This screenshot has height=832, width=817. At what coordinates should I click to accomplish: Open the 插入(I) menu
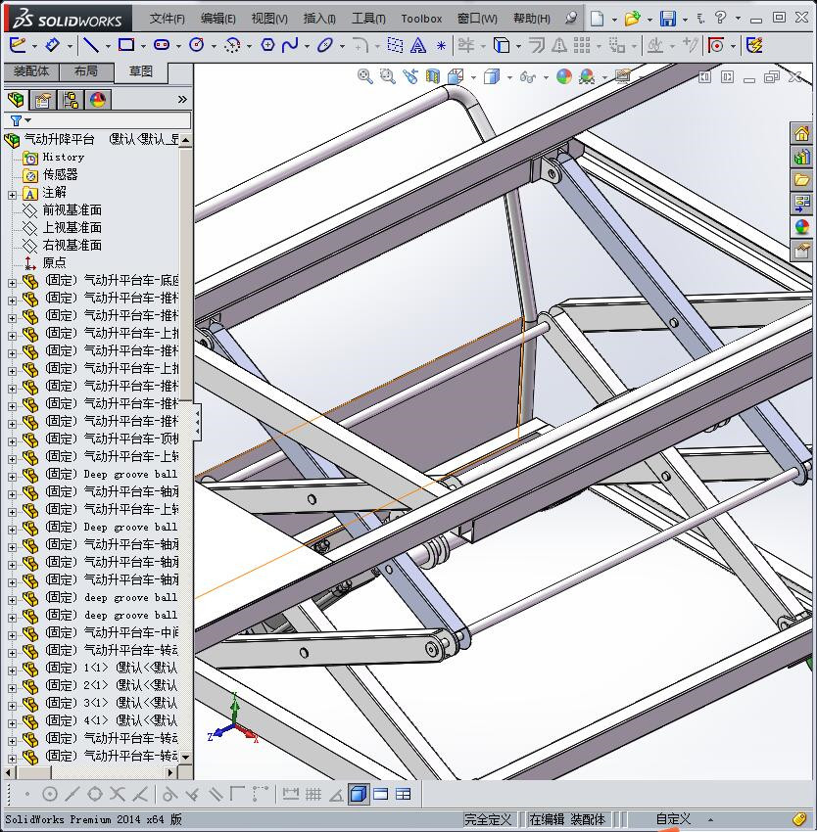(319, 19)
